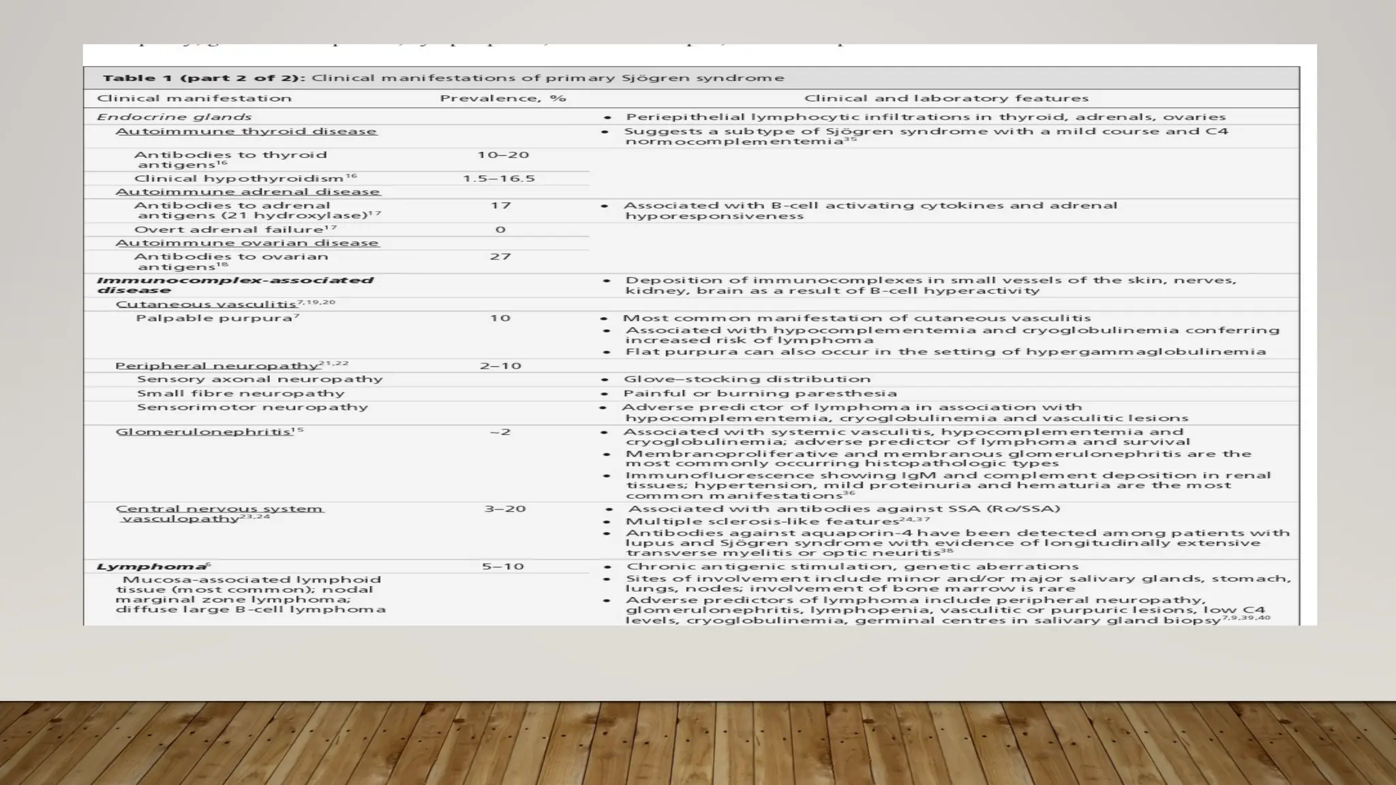Click the bold Lymphoma row heading
The image size is (1396, 785).
pyautogui.click(x=153, y=567)
